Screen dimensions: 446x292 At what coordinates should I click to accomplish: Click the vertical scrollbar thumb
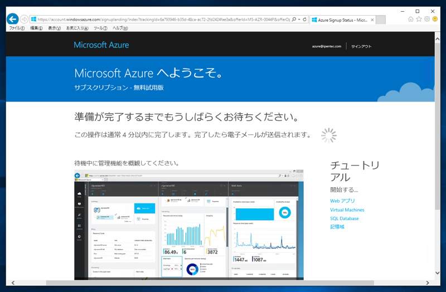coord(438,126)
